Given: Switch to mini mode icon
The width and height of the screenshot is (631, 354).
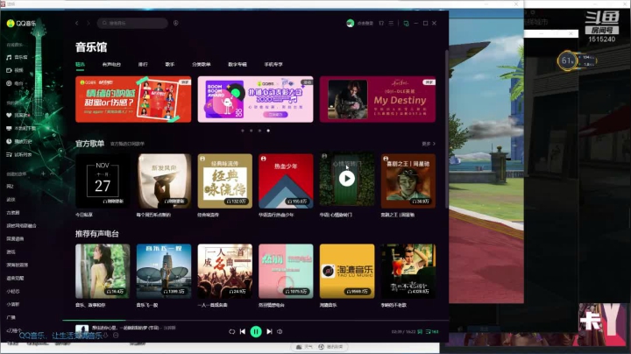Looking at the screenshot, I should pyautogui.click(x=406, y=24).
